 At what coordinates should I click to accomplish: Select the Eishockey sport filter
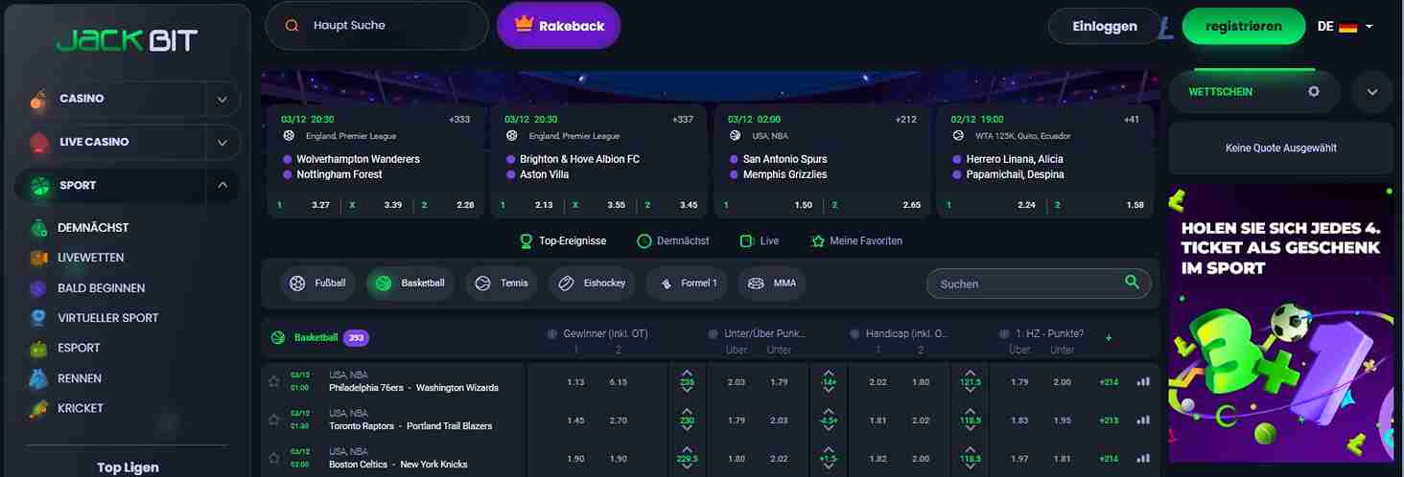pyautogui.click(x=592, y=284)
